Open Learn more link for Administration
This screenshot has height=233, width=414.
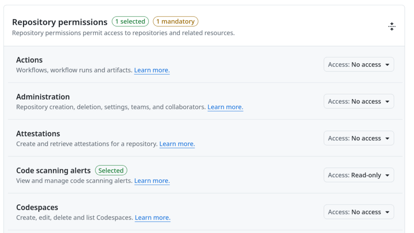point(225,107)
